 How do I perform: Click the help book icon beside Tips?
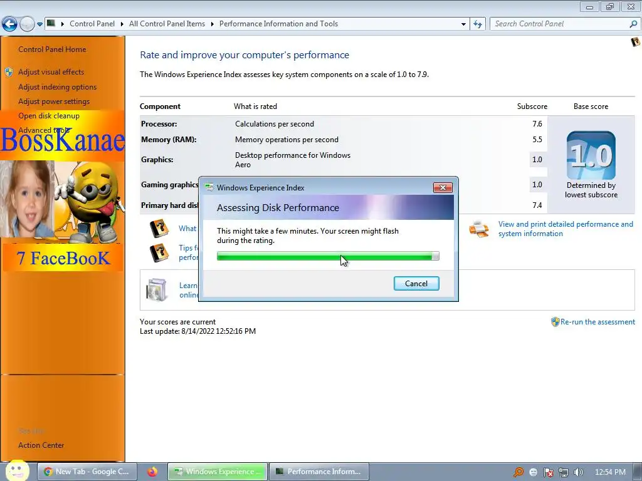click(159, 253)
